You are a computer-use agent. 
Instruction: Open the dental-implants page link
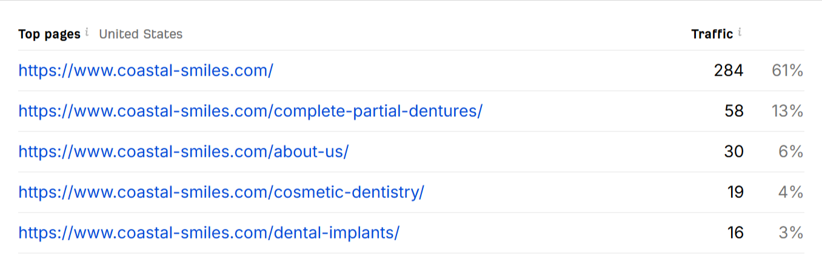click(x=209, y=233)
